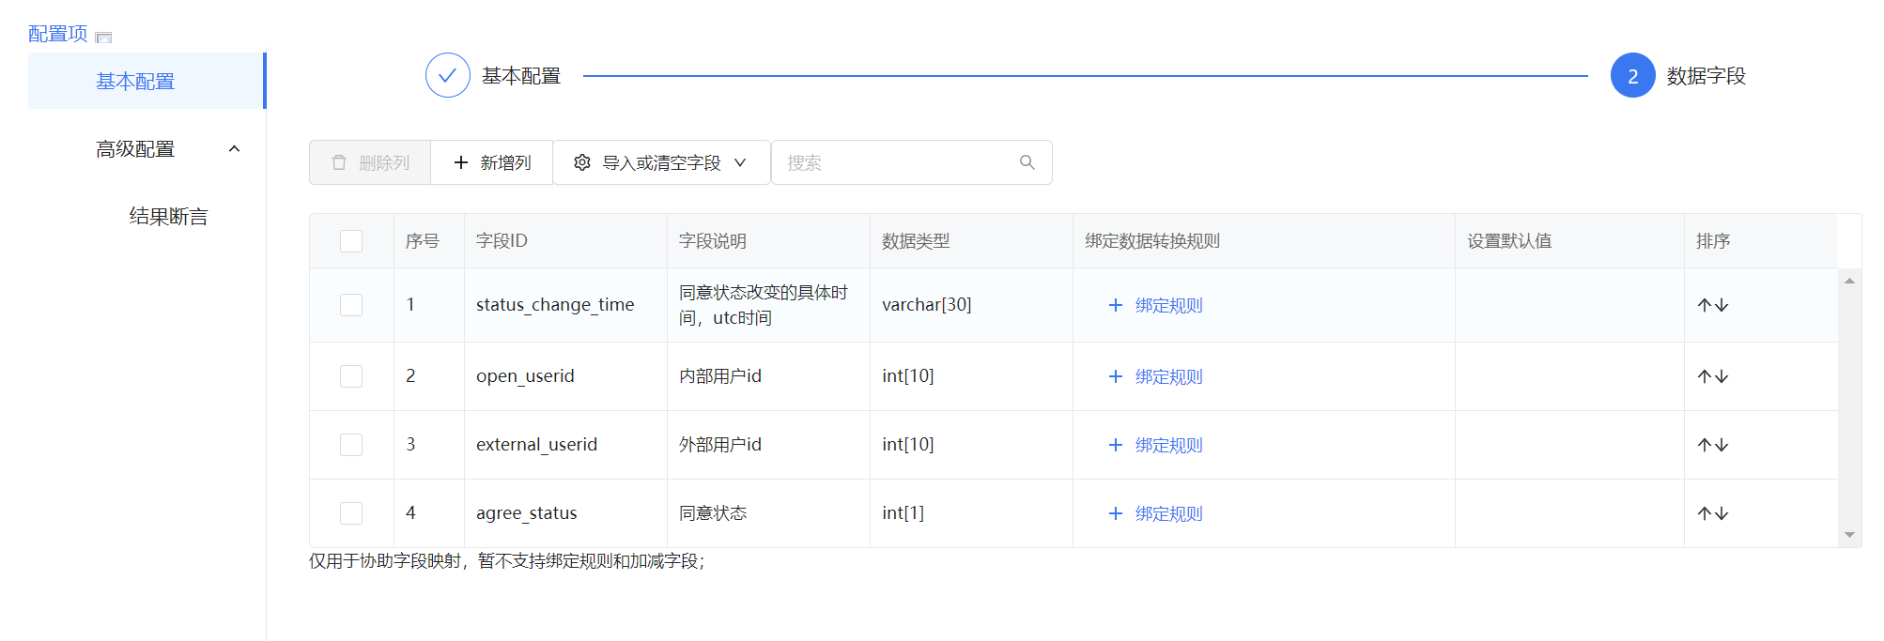Open the 导入或清空字段 dropdown
The height and width of the screenshot is (641, 1884).
tap(661, 162)
